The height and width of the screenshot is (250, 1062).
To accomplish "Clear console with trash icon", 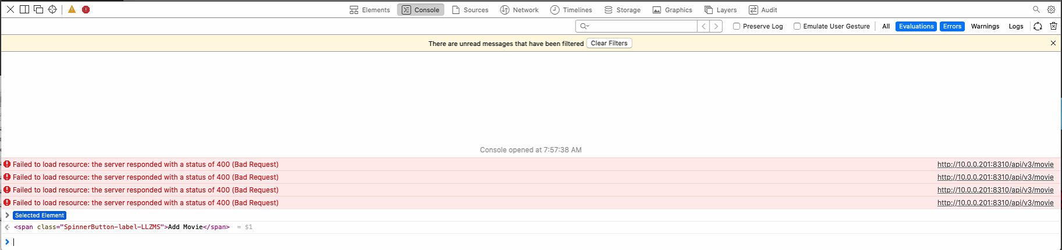I will coord(1053,26).
